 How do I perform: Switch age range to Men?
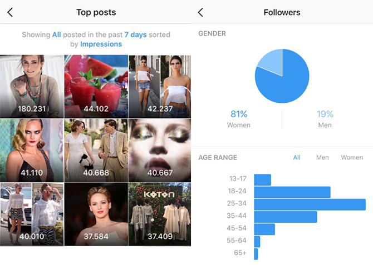pos(322,157)
